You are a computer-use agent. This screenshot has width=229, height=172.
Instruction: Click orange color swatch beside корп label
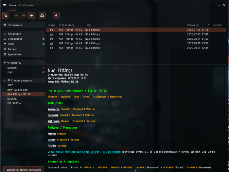coord(44,72)
